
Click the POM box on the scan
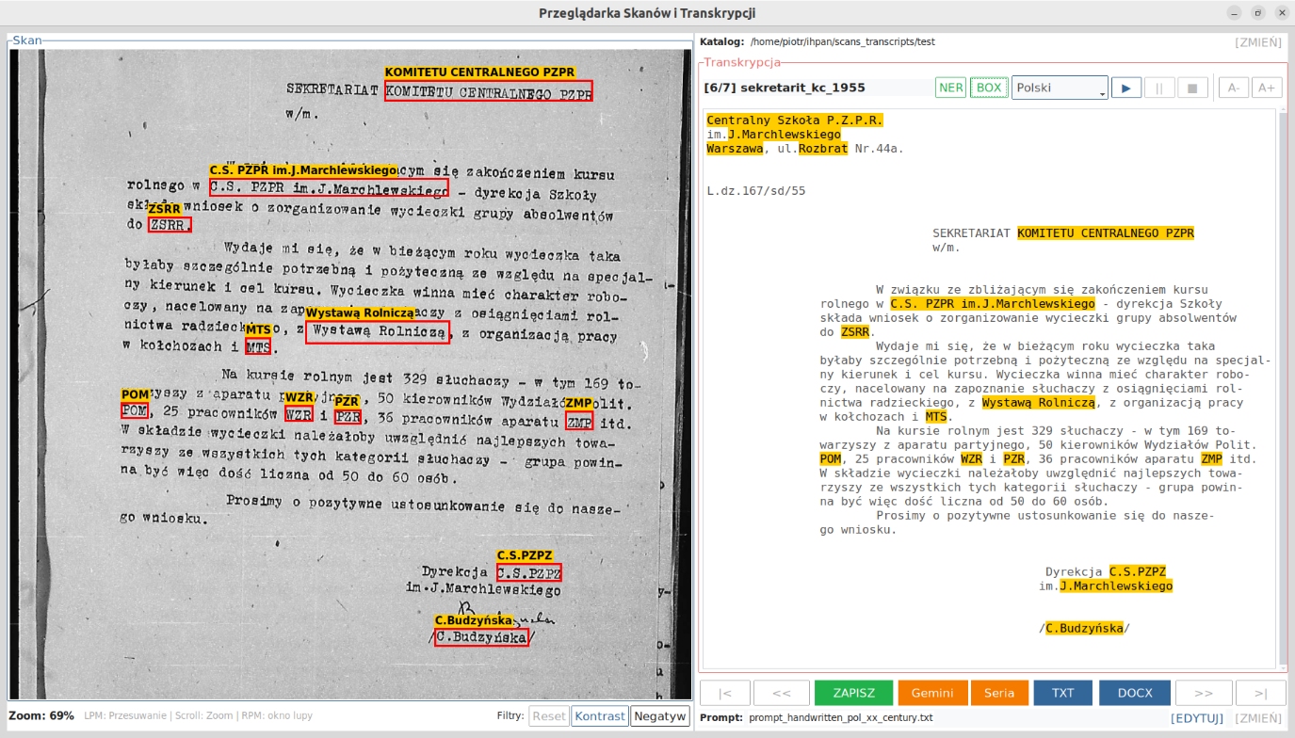[x=135, y=410]
